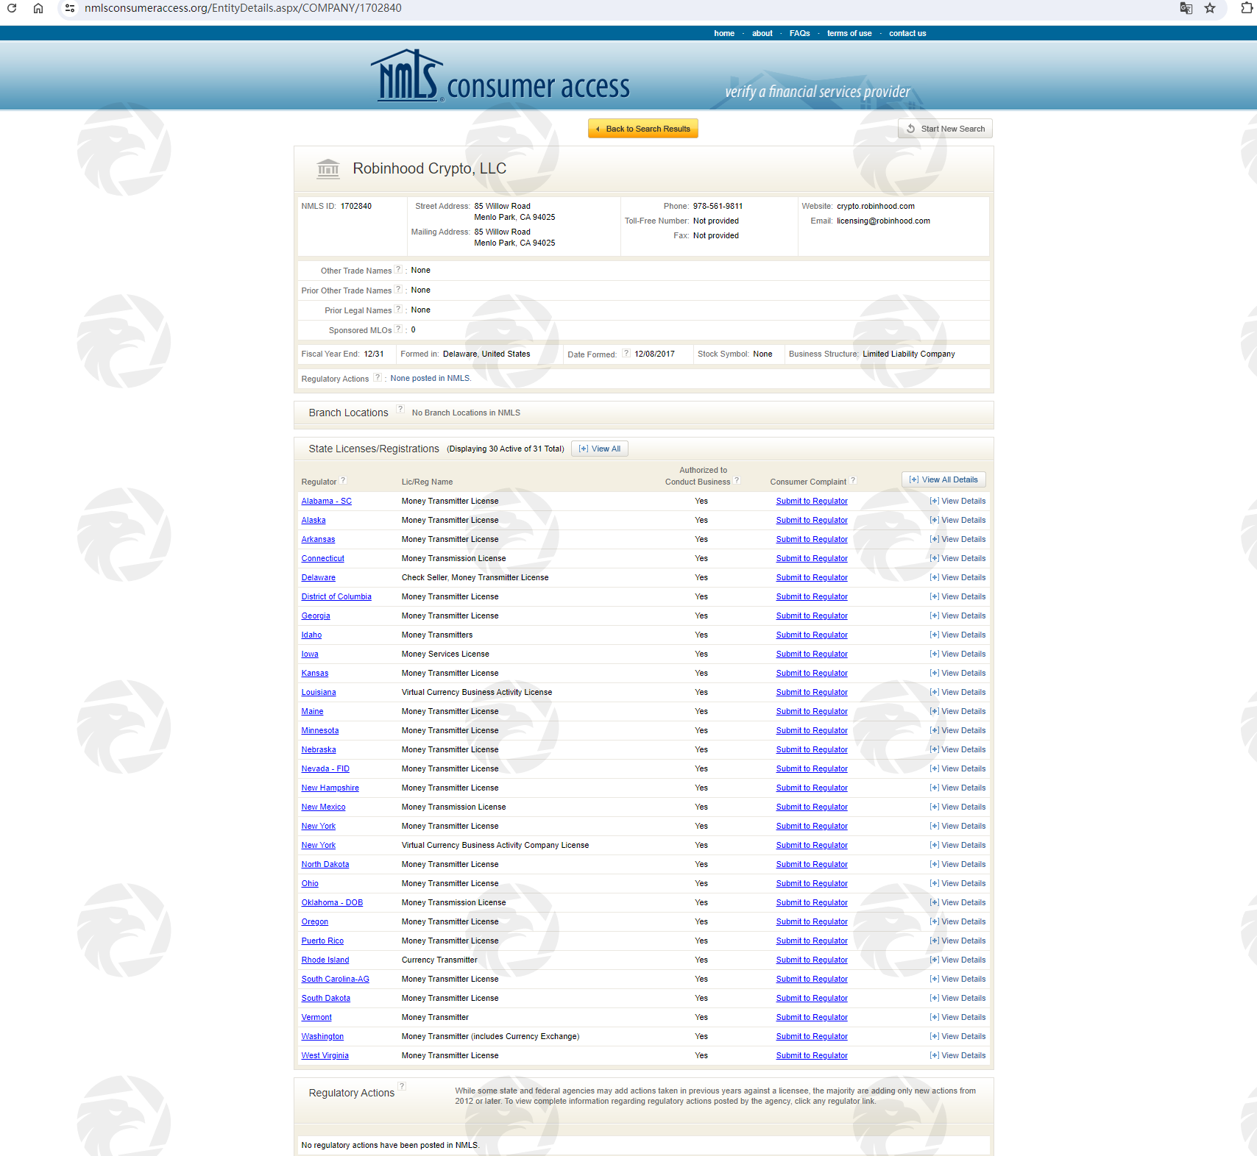Open the Oregon regulator link
1257x1156 pixels.
[x=315, y=921]
